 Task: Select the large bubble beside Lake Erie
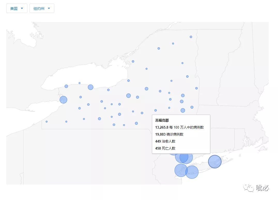[63, 100]
